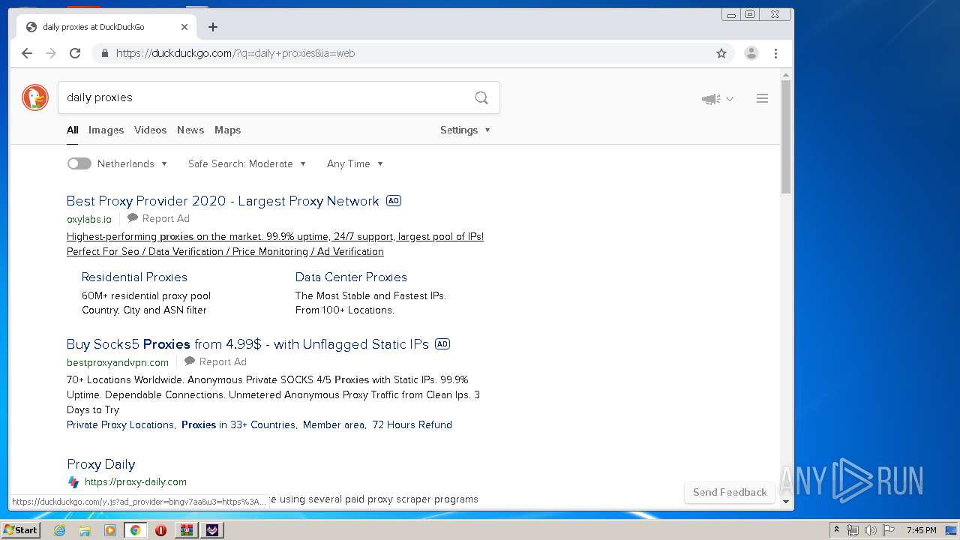This screenshot has width=960, height=540.
Task: Open a new browser tab
Action: (213, 27)
